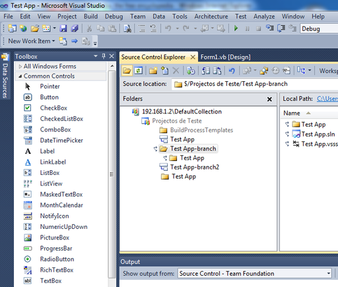Select the BuildProcessTemplates folder
Image resolution: width=338 pixels, height=287 pixels.
pyautogui.click(x=201, y=130)
